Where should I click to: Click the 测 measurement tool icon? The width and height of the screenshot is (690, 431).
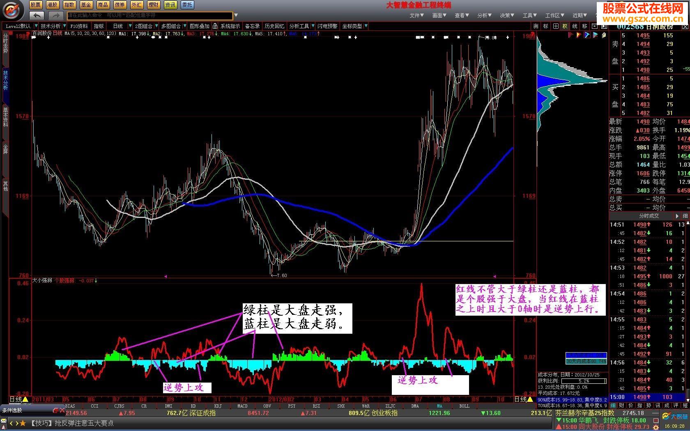pyautogui.click(x=536, y=26)
